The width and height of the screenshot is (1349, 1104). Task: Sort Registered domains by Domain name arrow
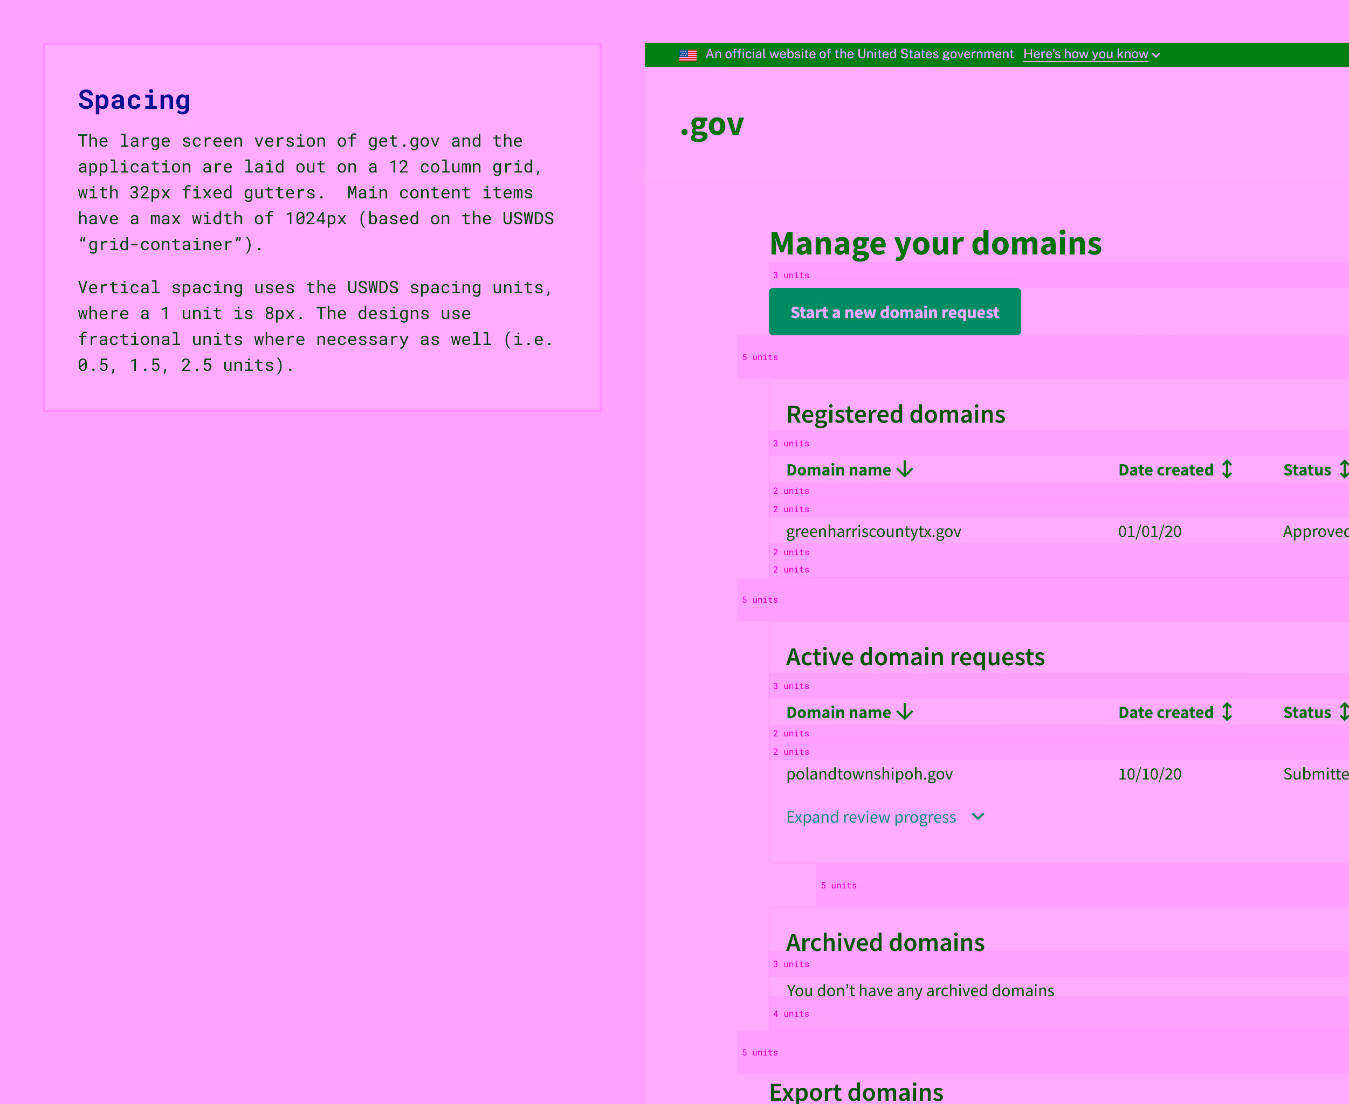pos(904,470)
